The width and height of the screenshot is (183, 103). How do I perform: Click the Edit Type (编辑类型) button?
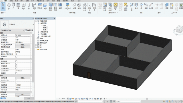tap(29, 30)
